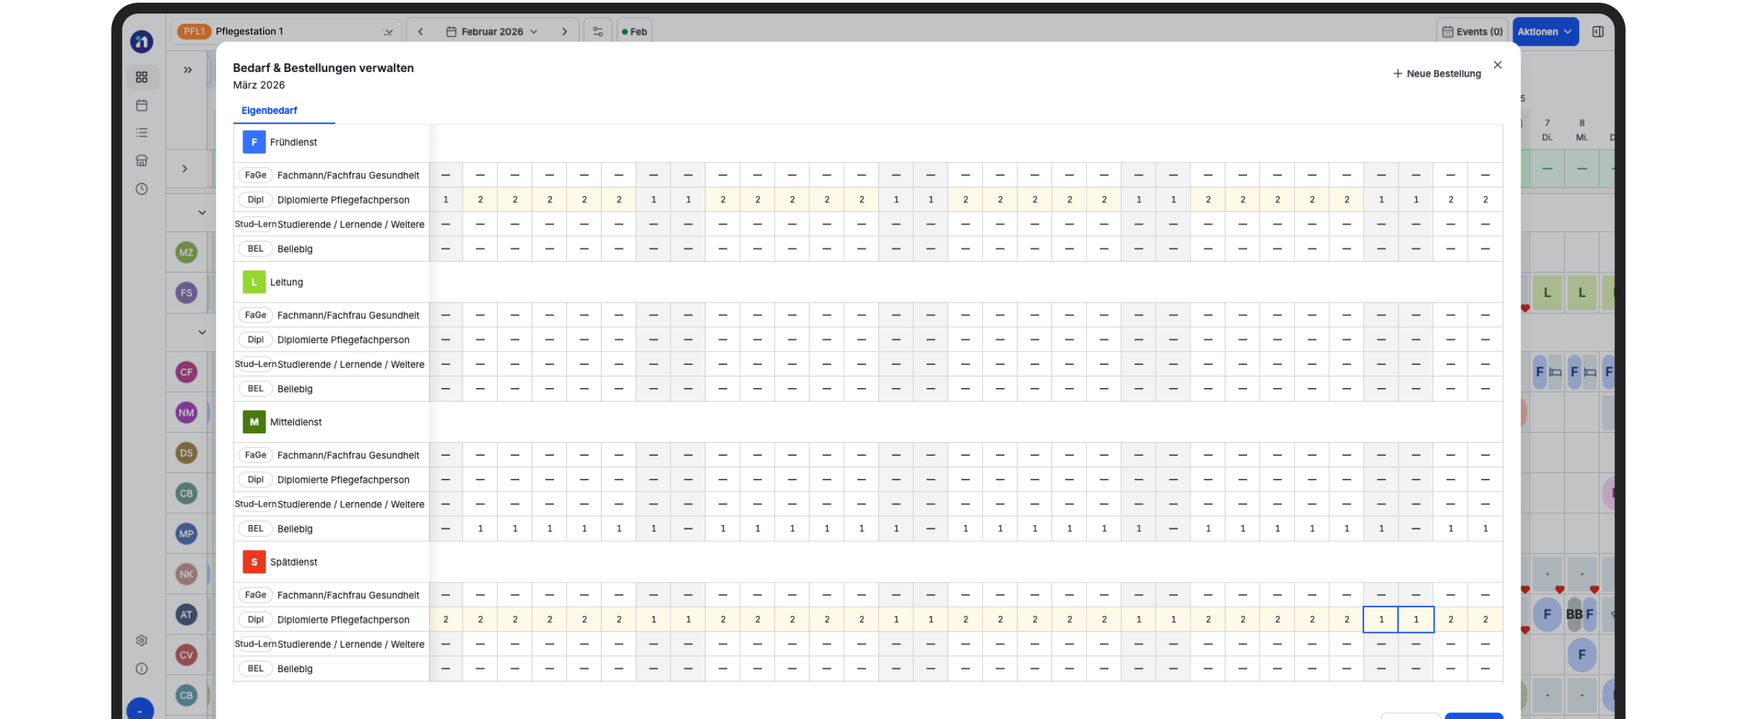Open the store icon in sidebar

click(x=141, y=161)
